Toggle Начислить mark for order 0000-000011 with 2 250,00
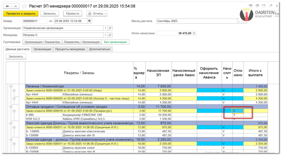The image size is (281, 155). coord(227,144)
